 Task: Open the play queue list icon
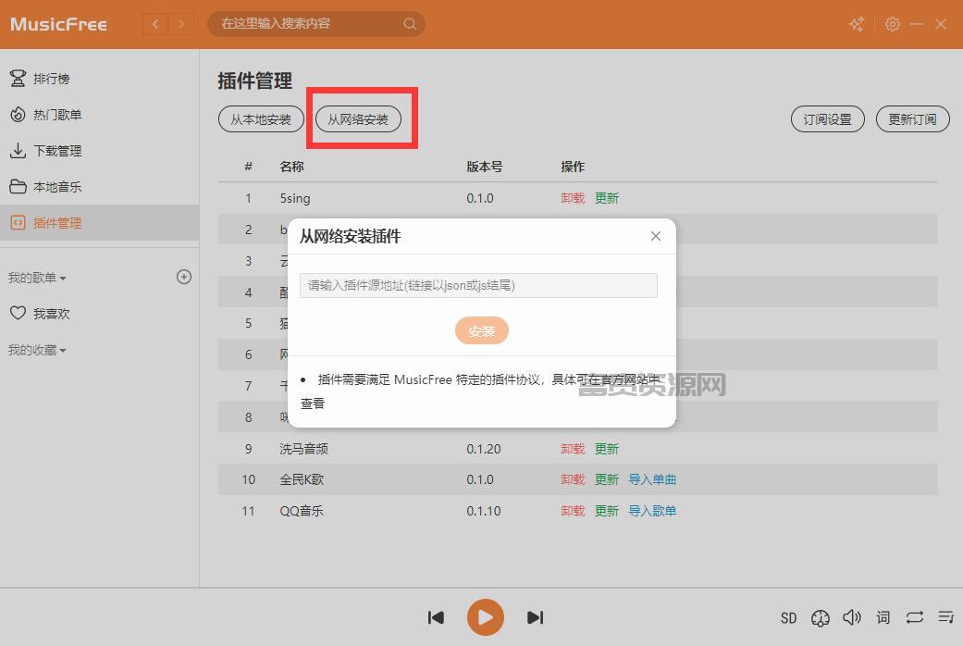tap(945, 616)
